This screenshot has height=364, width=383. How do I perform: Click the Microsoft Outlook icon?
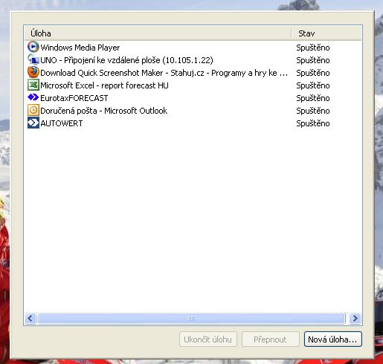33,110
